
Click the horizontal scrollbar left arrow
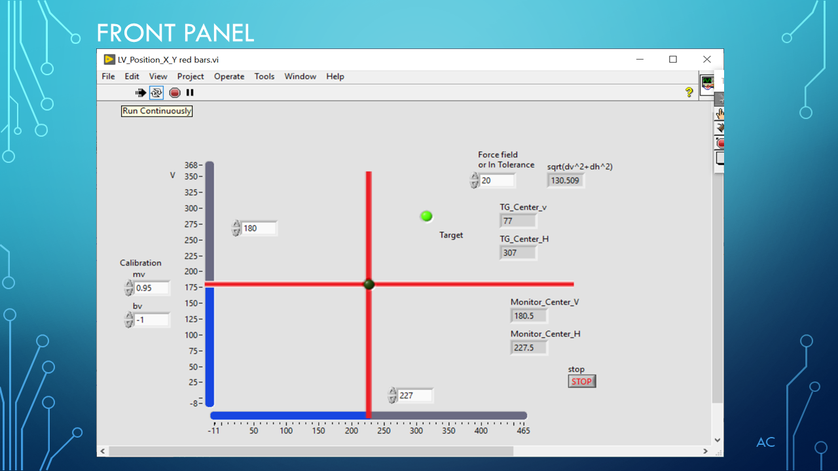click(x=103, y=451)
